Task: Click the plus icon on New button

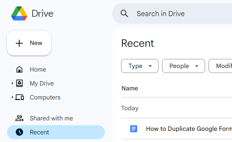Action: (x=19, y=43)
